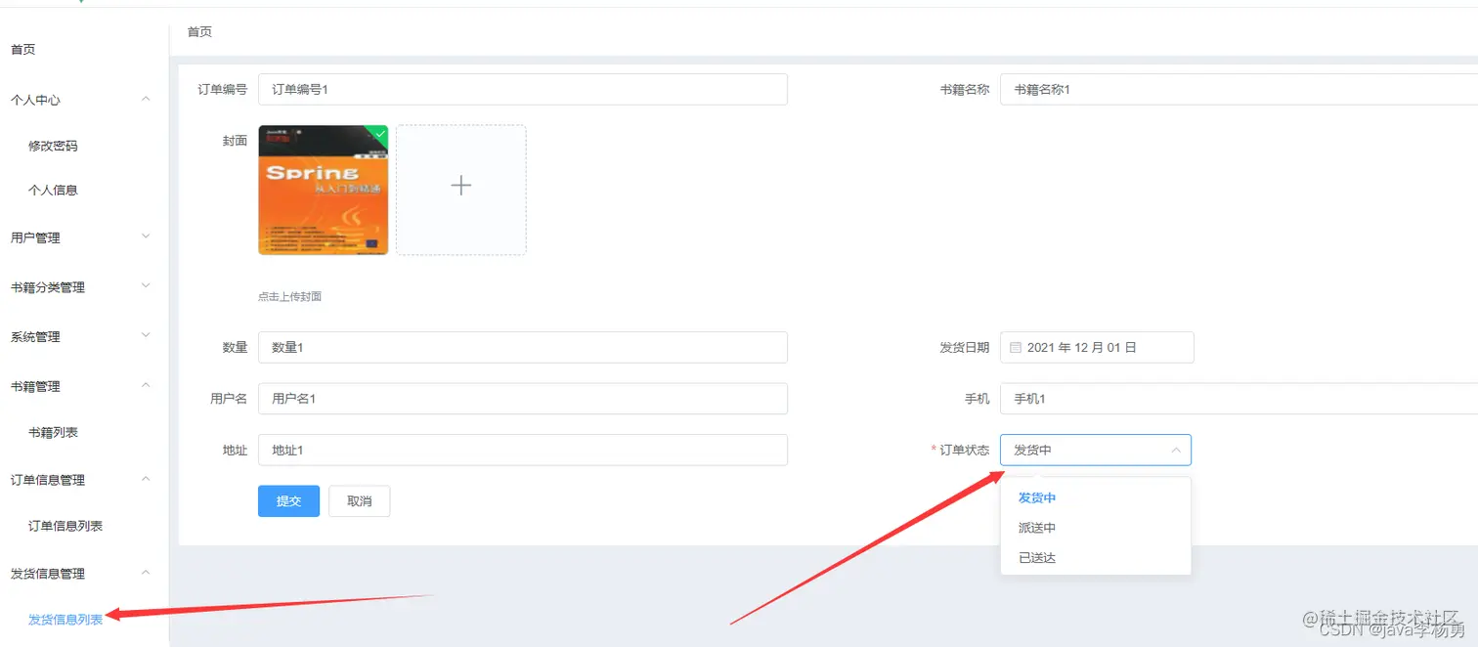Viewport: 1478px width, 647px height.
Task: Open 个人信息 in the sidebar
Action: pos(53,190)
